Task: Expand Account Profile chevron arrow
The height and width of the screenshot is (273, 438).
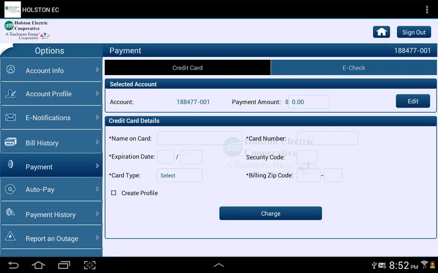Action: pyautogui.click(x=97, y=93)
